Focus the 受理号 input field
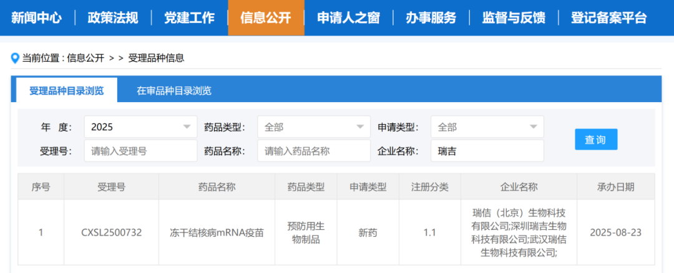Image resolution: width=674 pixels, height=273 pixels. click(140, 151)
